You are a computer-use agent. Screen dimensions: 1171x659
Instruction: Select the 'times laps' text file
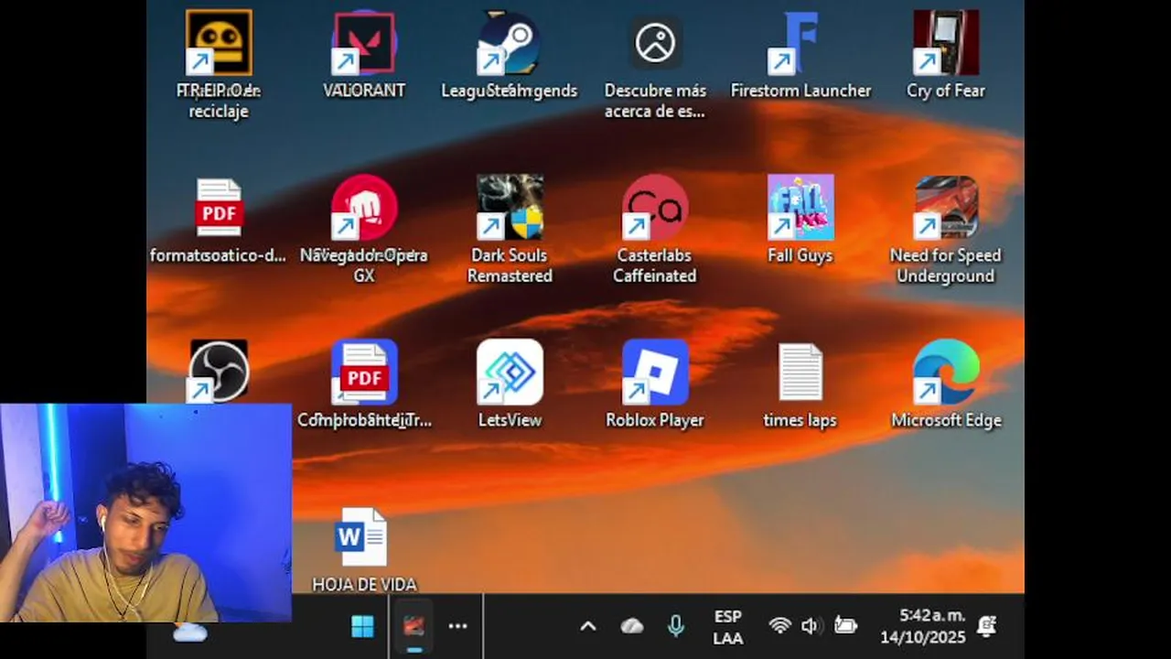(x=800, y=373)
